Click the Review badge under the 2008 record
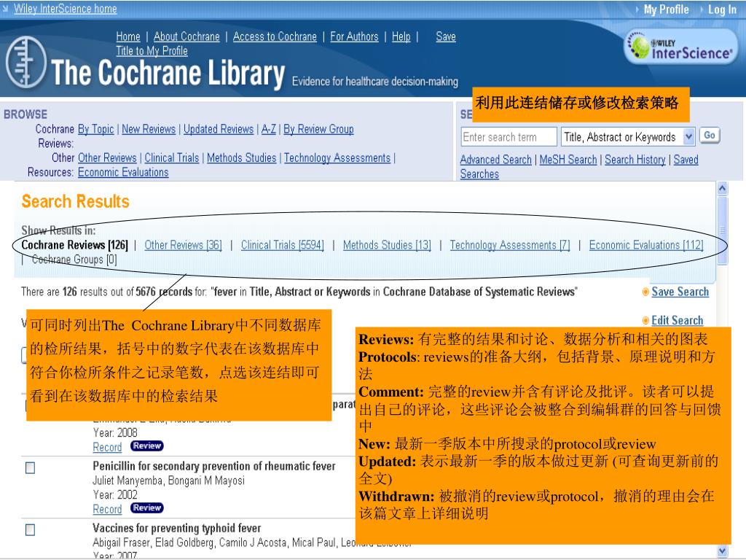Image resolution: width=746 pixels, height=560 pixels. 147,446
